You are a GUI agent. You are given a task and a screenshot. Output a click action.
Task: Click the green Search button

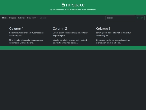tap(140, 18)
